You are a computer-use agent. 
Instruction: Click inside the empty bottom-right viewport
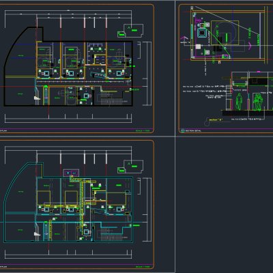click(x=224, y=205)
